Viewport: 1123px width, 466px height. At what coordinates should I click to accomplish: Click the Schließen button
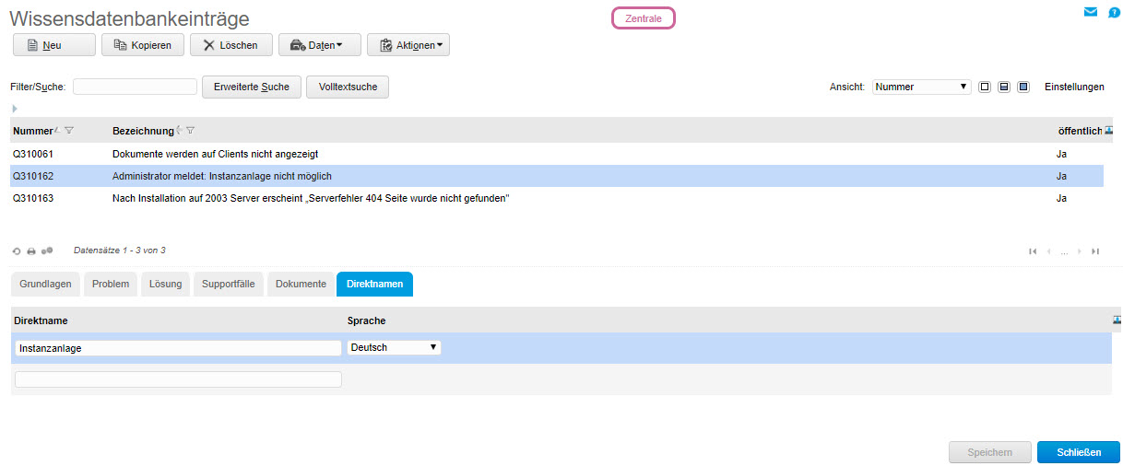1079,452
